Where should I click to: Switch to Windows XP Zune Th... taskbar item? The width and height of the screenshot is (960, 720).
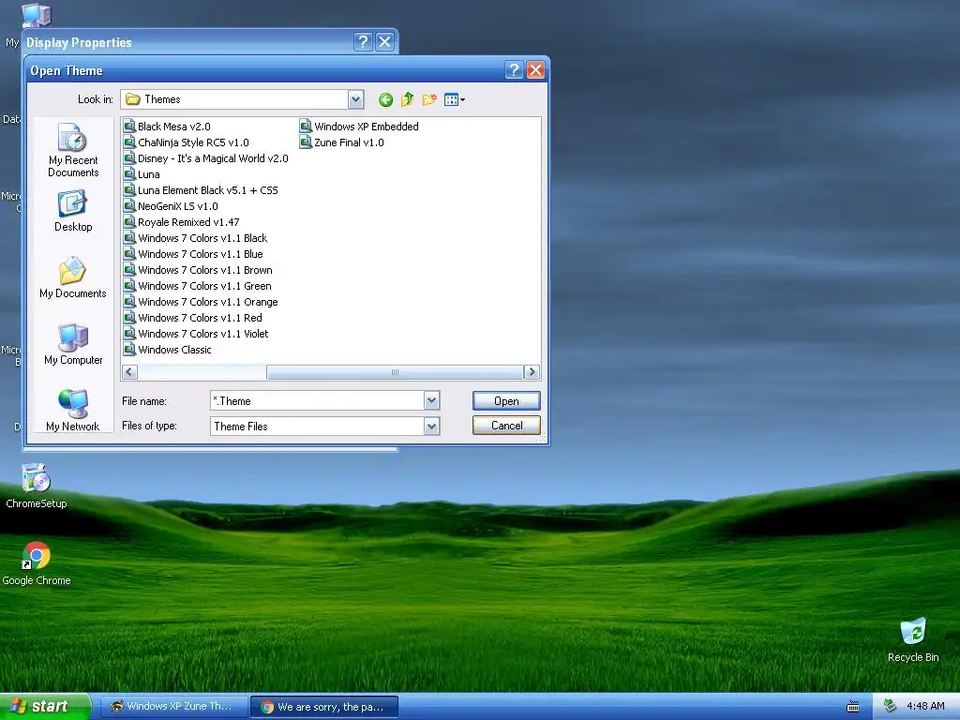point(173,707)
